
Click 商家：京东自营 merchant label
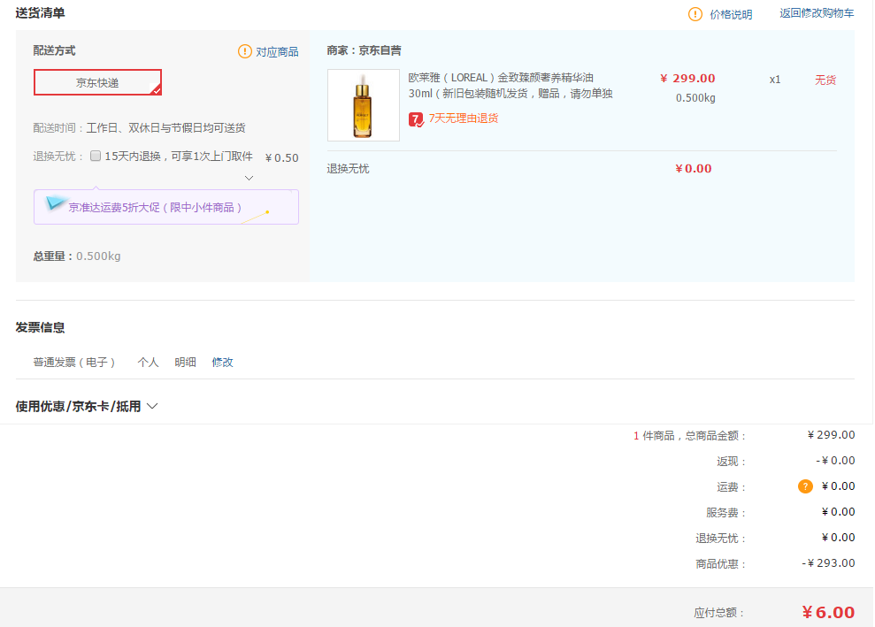(x=364, y=50)
